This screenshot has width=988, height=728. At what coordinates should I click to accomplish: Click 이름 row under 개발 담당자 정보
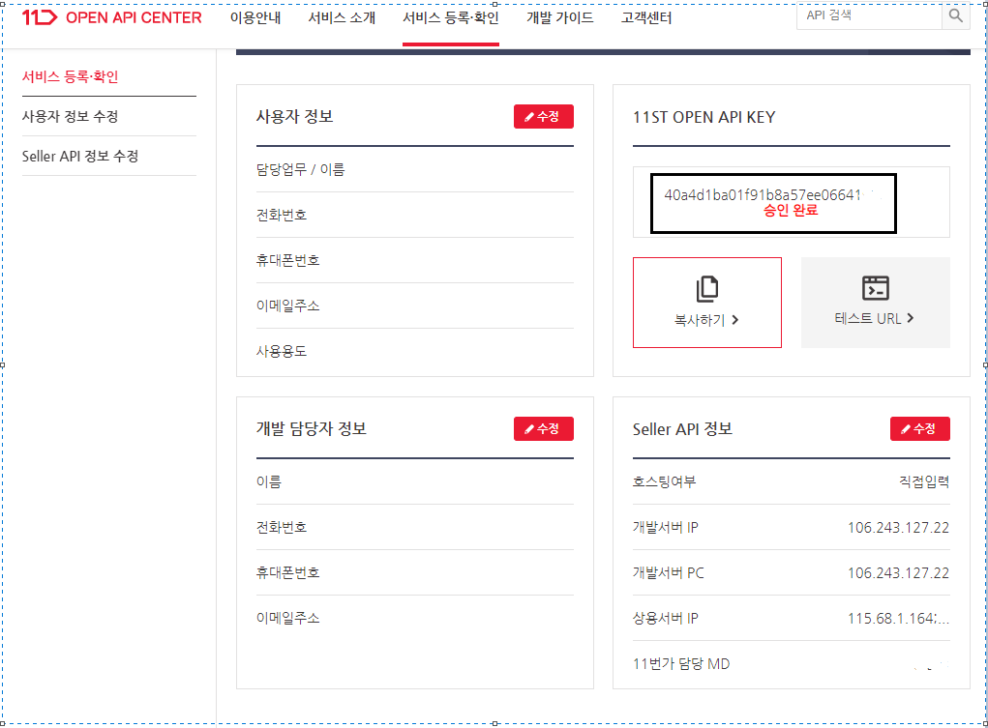pos(414,481)
